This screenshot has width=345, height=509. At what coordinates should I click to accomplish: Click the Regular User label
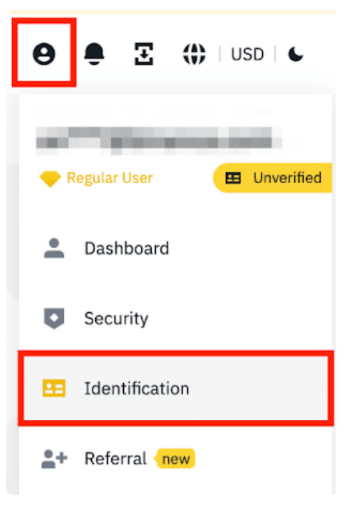click(x=109, y=178)
